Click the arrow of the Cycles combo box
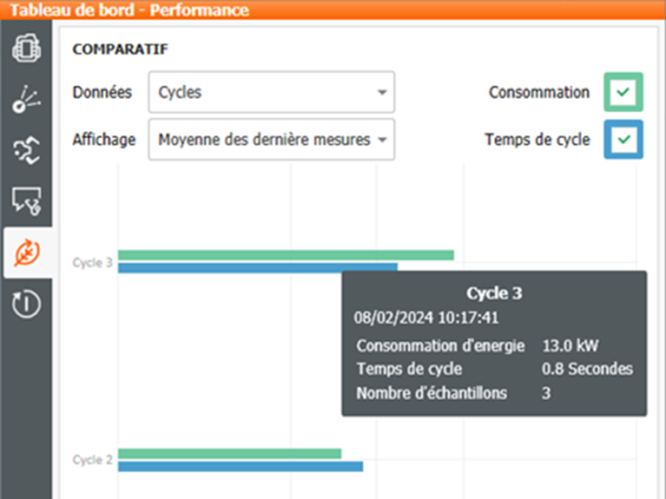666x499 pixels. 382,93
